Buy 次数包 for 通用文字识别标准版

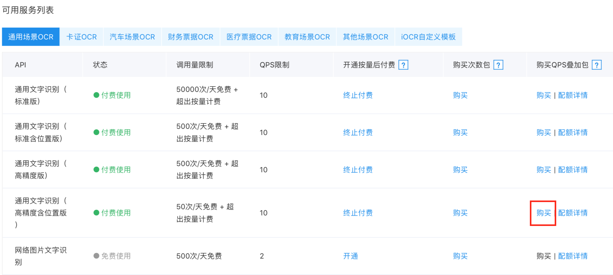pos(460,95)
